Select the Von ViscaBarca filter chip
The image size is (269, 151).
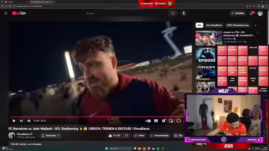click(214, 25)
